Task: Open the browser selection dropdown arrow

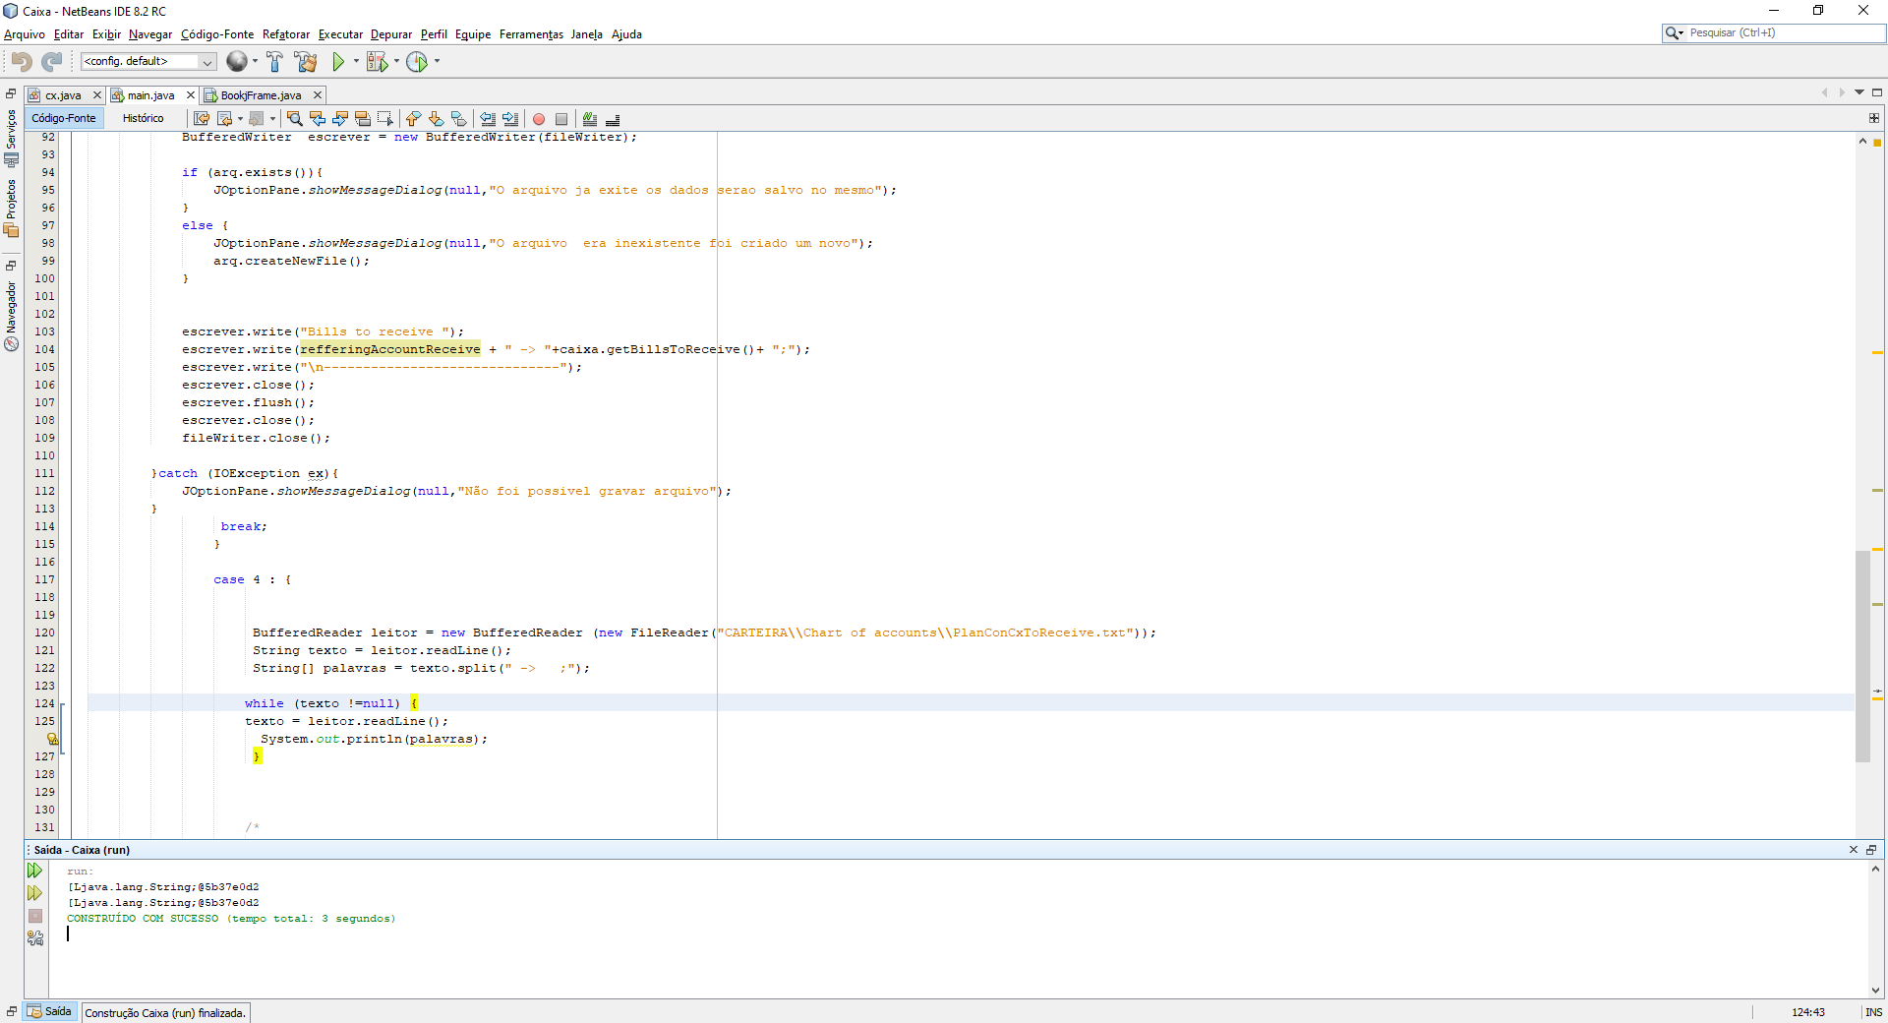Action: 255,61
